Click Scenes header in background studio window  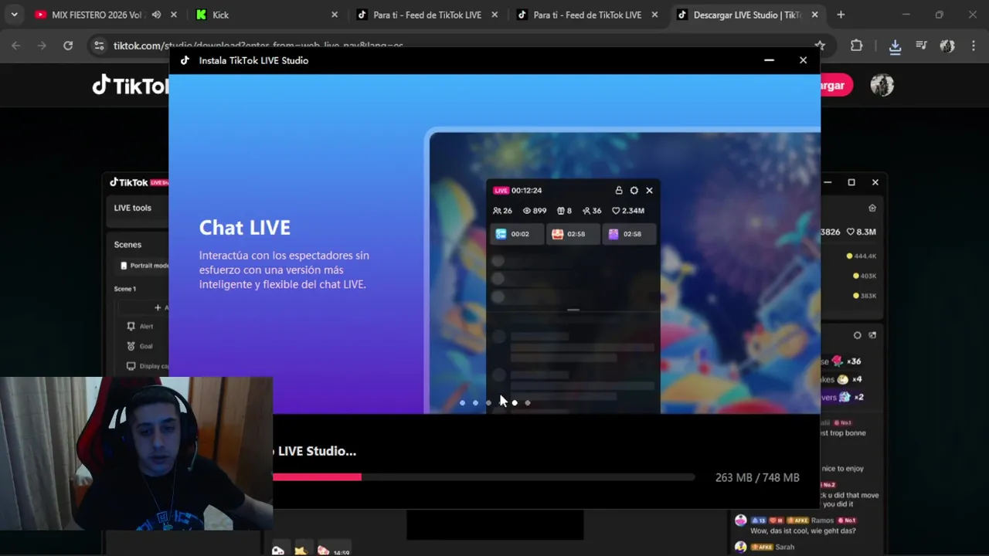click(x=127, y=244)
